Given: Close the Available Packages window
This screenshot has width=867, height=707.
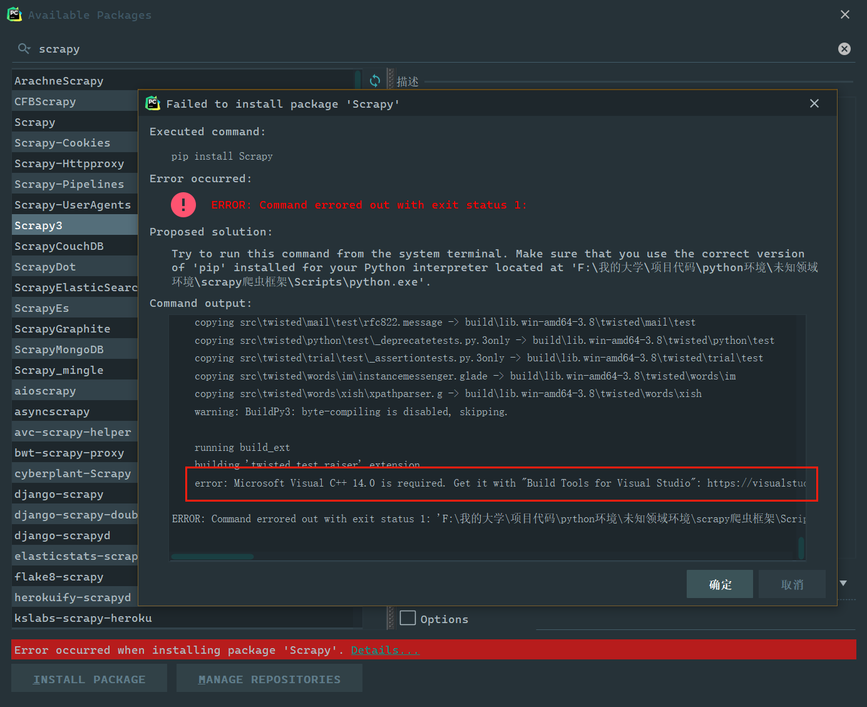Looking at the screenshot, I should click(845, 14).
